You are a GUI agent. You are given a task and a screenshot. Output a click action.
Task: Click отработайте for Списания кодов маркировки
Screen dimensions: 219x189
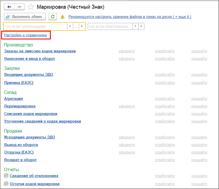click(x=165, y=114)
